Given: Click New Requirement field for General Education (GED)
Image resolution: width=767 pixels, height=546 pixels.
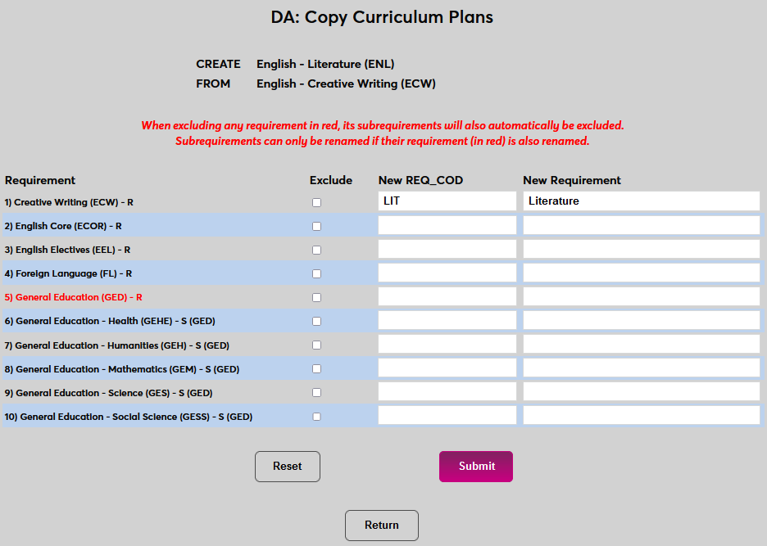Looking at the screenshot, I should point(641,296).
